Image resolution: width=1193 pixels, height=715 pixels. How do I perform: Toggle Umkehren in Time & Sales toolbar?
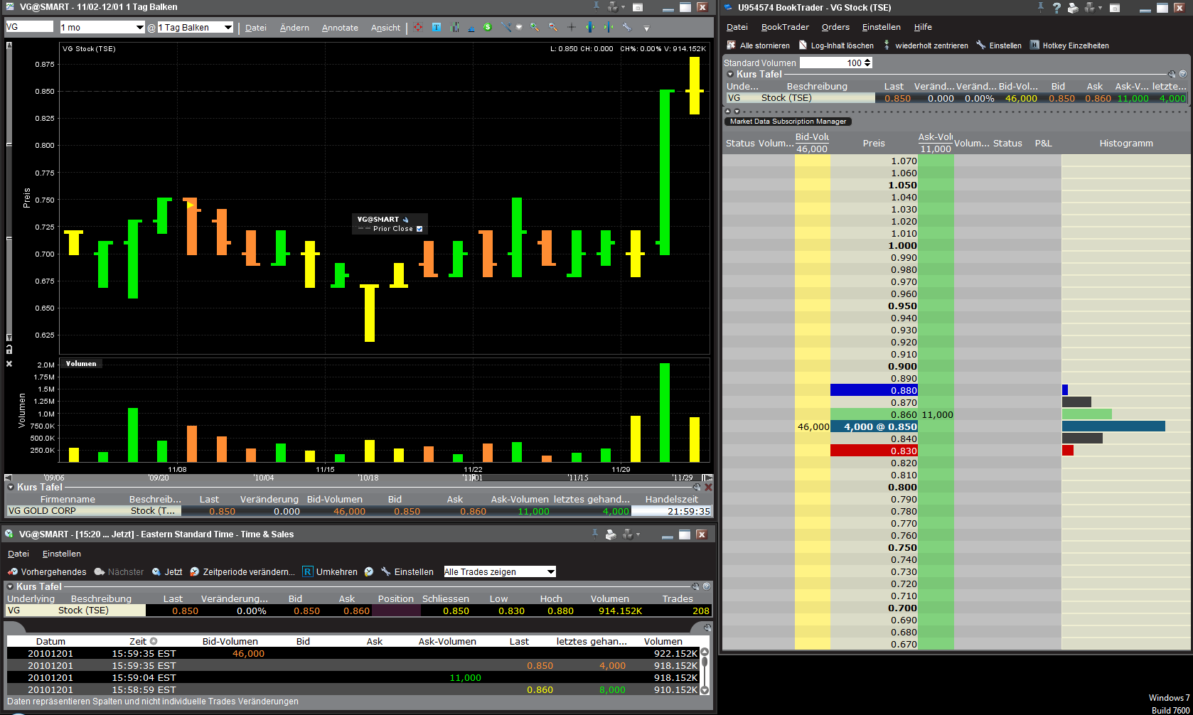coord(329,571)
